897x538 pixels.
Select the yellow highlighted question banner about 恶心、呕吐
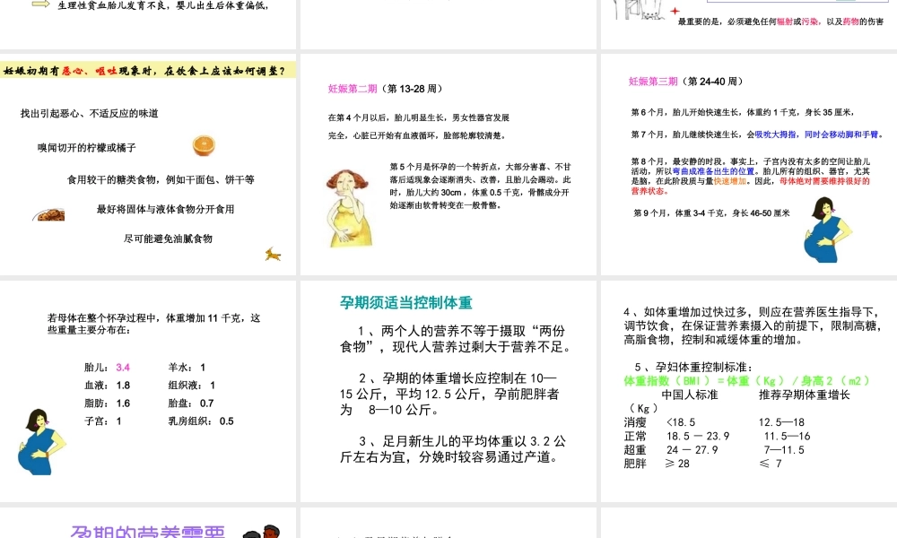coord(148,68)
